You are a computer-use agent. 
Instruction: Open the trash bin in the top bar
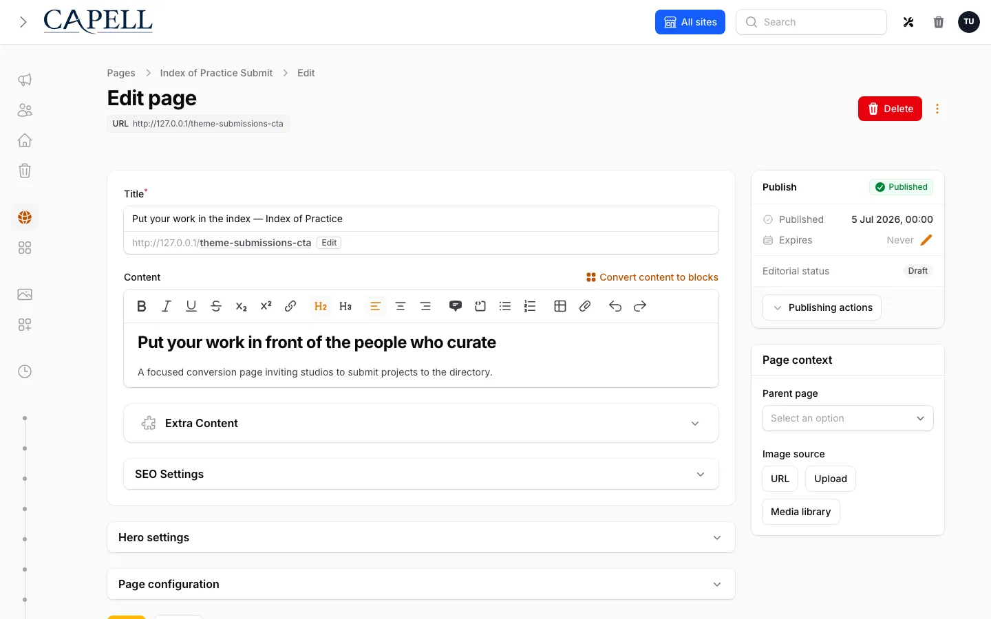[x=939, y=22]
